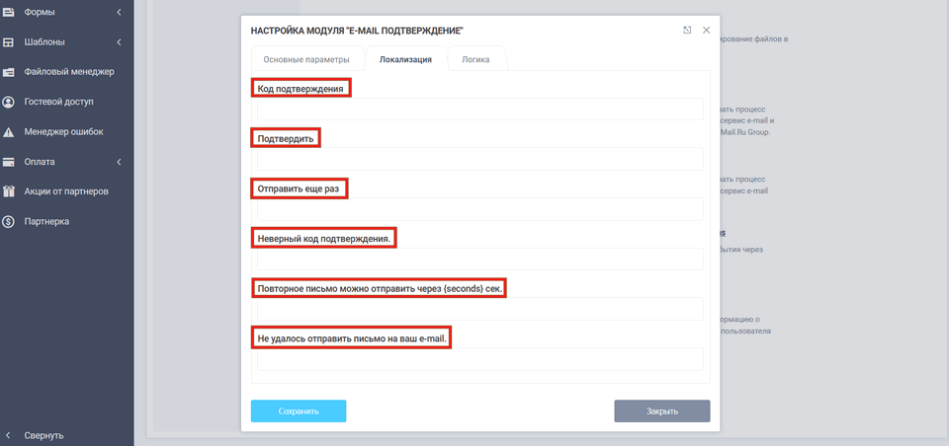Switch to the Основные параметры tab
This screenshot has width=949, height=446.
305,60
